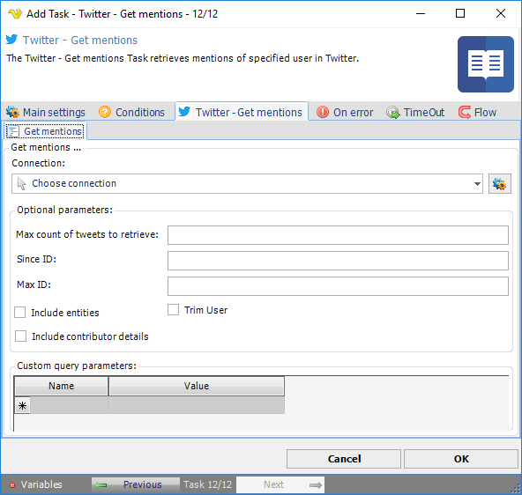Select Twitter - Get mentions tab
This screenshot has height=495, width=522.
(x=241, y=112)
